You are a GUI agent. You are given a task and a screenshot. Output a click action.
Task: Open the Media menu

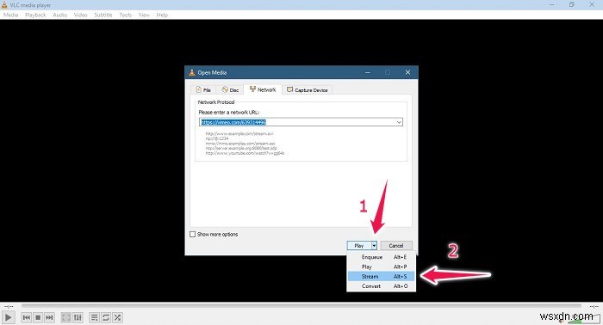click(10, 15)
